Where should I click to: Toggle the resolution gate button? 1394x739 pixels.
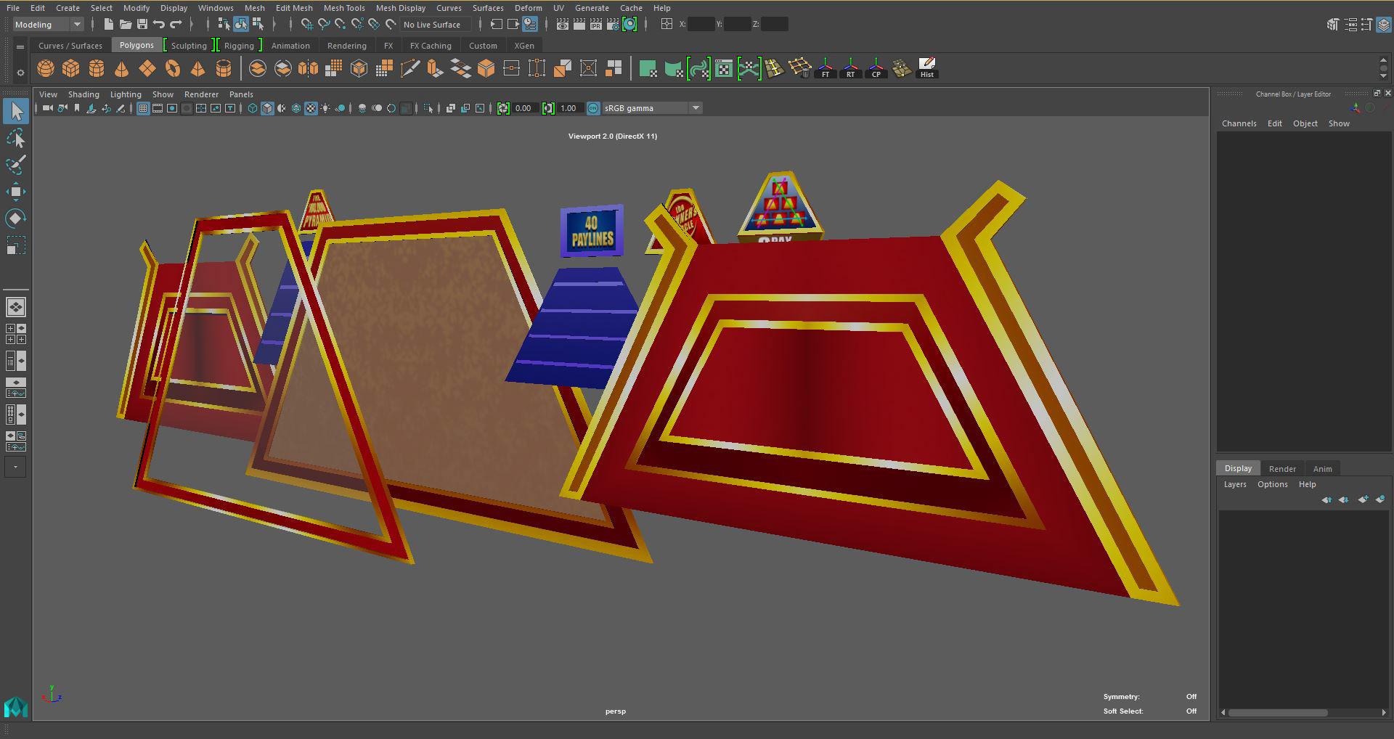click(x=172, y=108)
